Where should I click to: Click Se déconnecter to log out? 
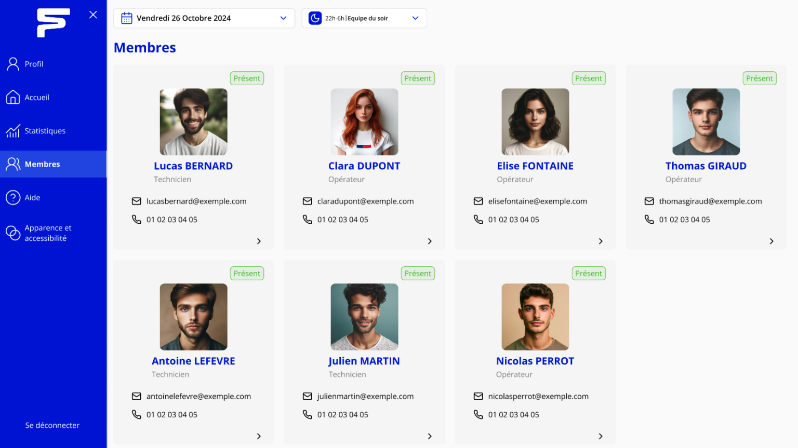52,425
